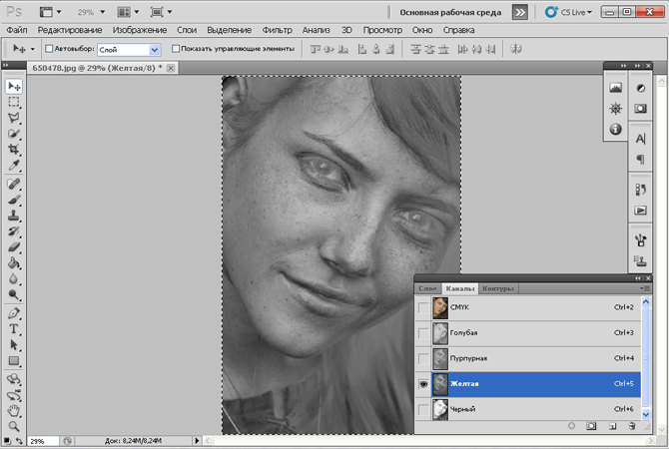Expand the CS Live dropdown
669x449 pixels.
click(576, 13)
